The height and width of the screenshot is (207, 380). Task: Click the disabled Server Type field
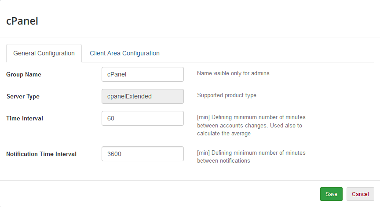click(x=142, y=96)
